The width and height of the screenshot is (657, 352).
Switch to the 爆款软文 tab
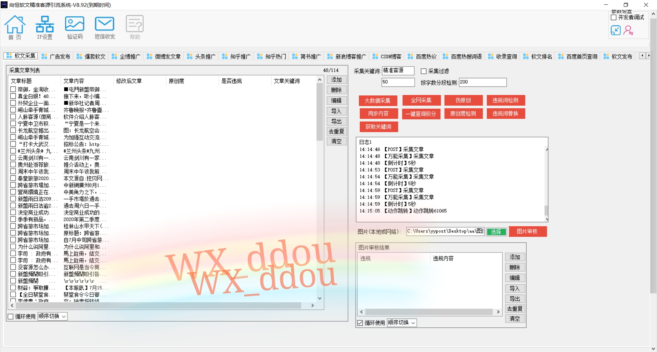(91, 56)
